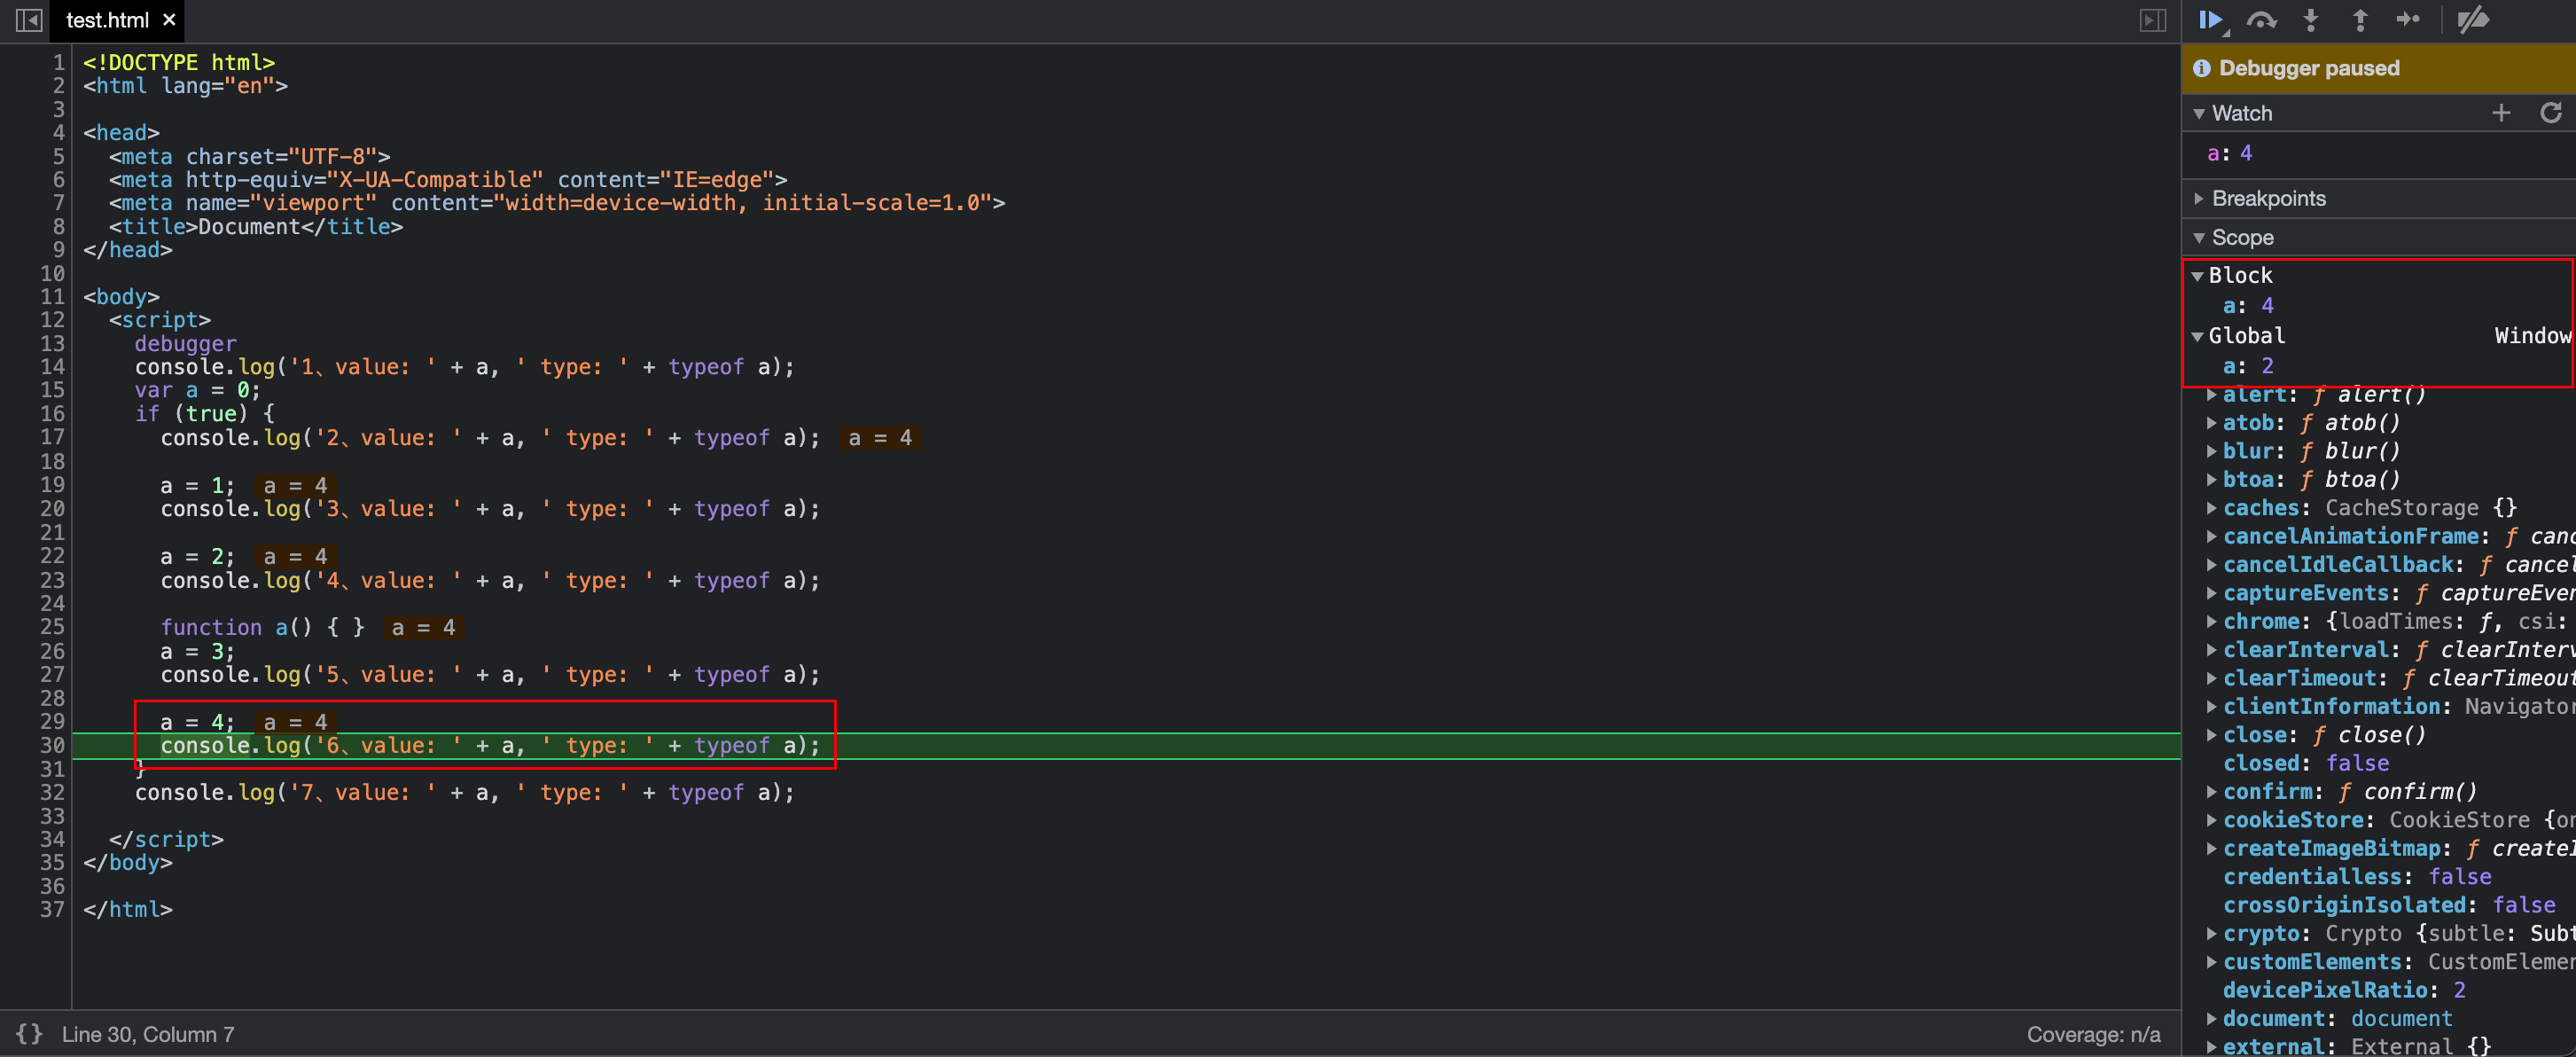Select credentialless: false property
The width and height of the screenshot is (2576, 1057).
2357,877
